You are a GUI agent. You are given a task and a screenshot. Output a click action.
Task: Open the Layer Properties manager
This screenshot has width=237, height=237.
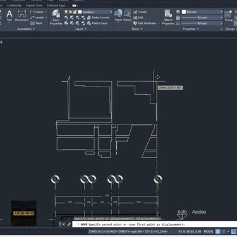tap(56, 17)
